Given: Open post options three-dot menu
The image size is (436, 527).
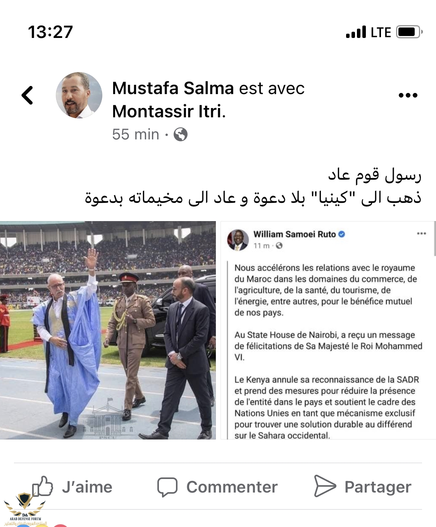Looking at the screenshot, I should coord(408,95).
